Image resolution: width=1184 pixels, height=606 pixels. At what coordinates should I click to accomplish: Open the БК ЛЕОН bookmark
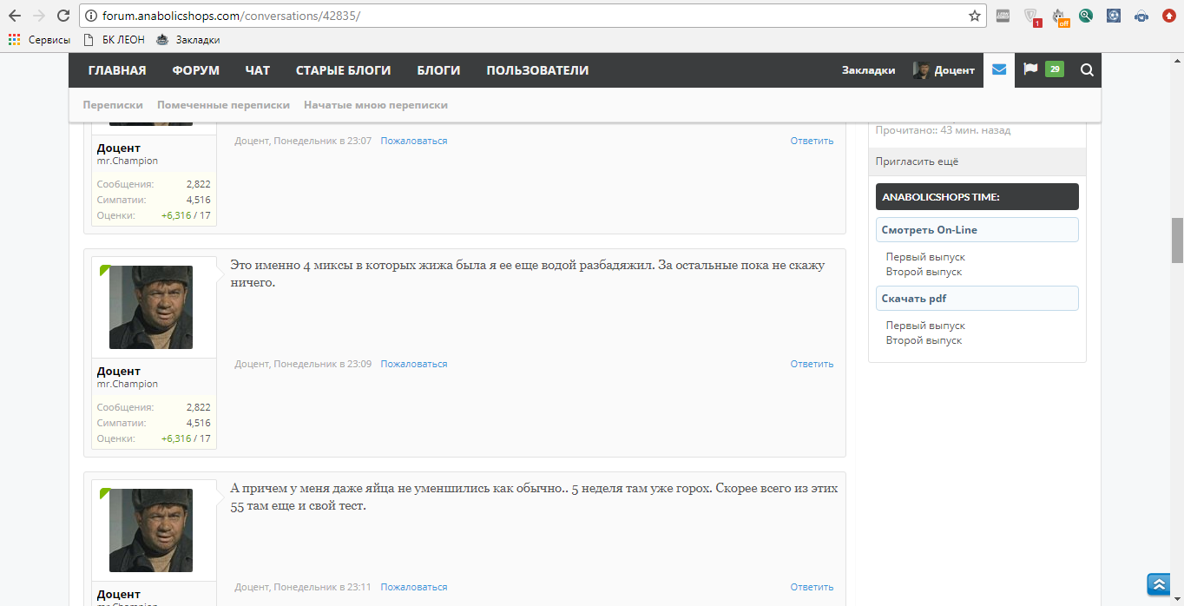(x=115, y=39)
